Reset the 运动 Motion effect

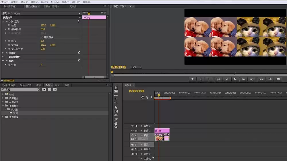click(79, 21)
